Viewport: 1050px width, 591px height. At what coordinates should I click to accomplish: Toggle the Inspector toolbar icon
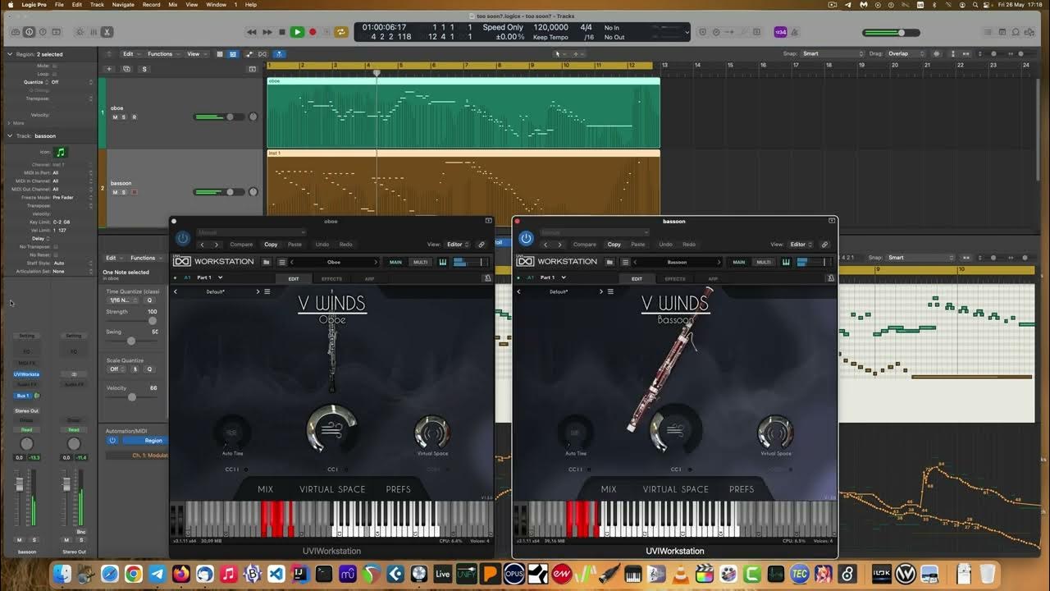click(x=30, y=32)
